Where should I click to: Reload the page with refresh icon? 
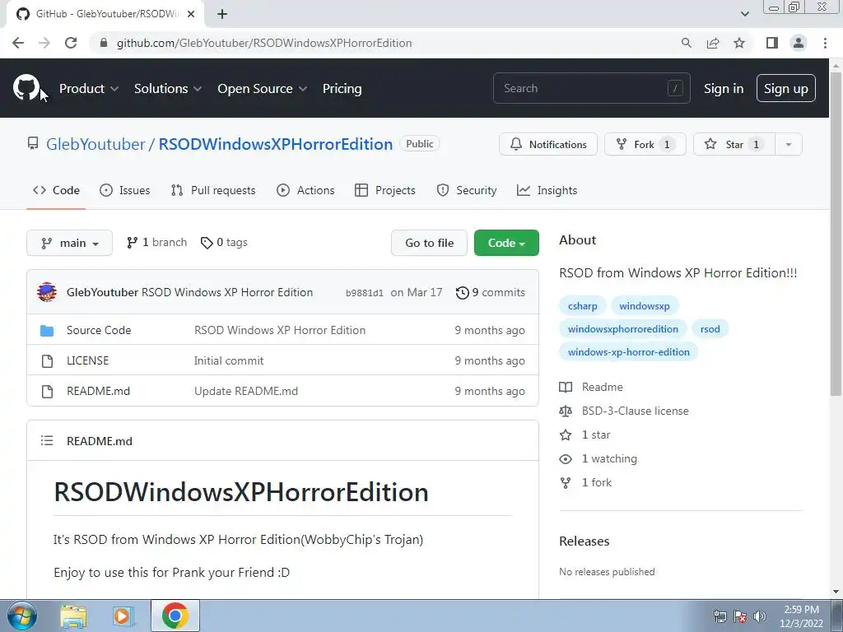[71, 43]
